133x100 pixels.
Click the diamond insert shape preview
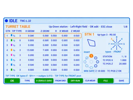click(x=91, y=43)
